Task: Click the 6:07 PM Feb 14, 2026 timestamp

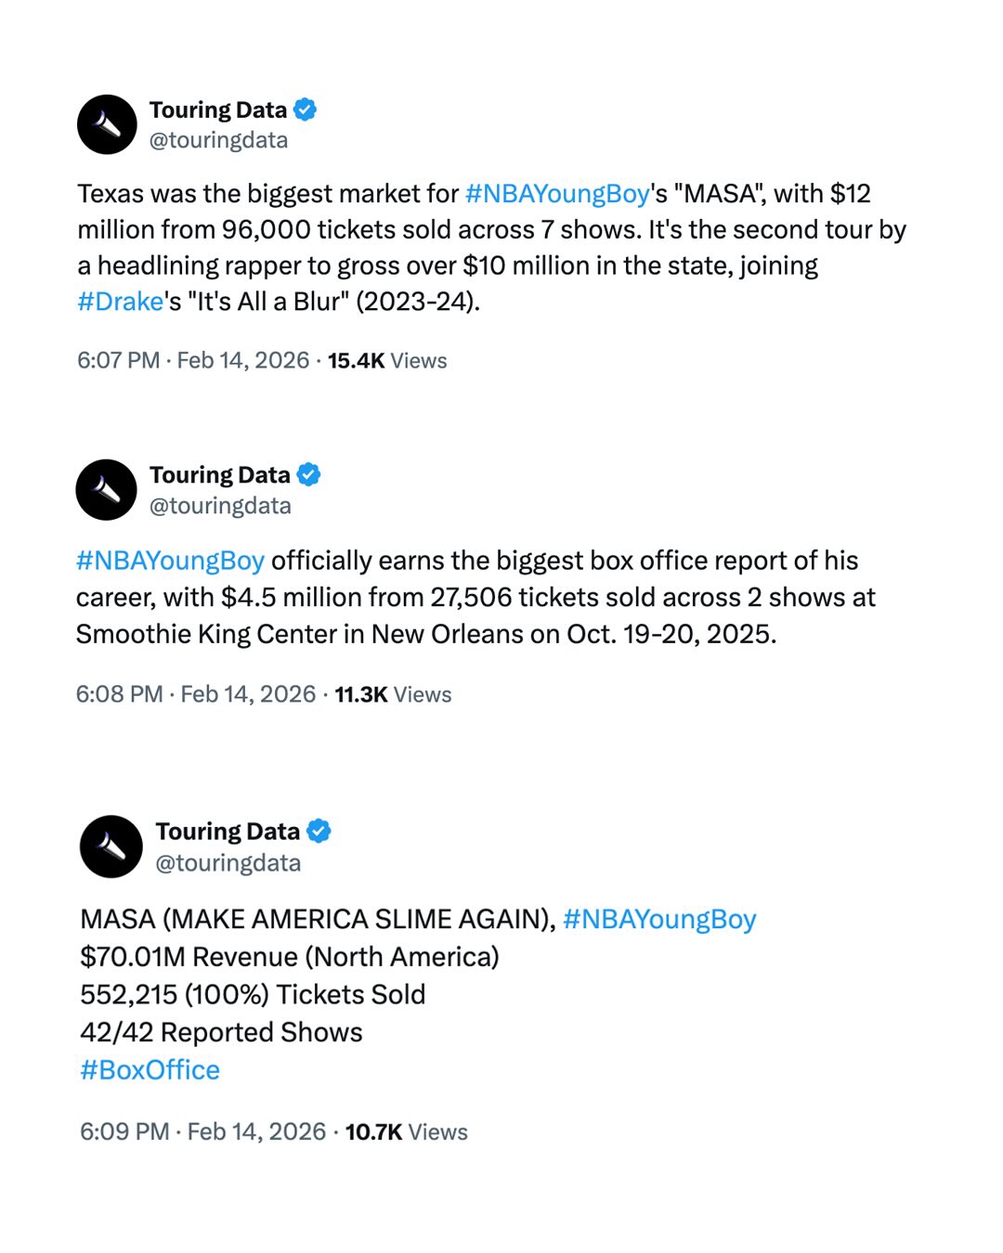Action: [x=193, y=360]
